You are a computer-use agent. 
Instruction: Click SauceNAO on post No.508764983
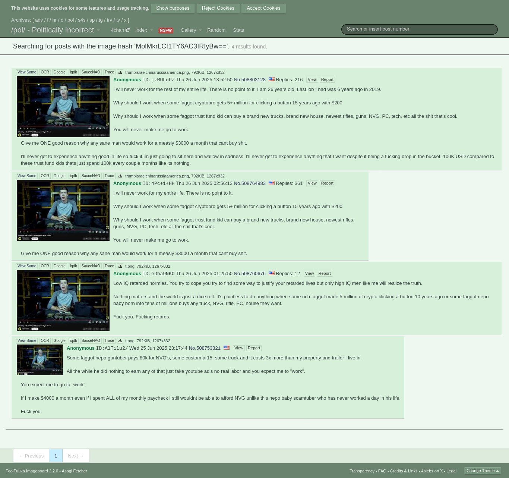click(x=91, y=176)
